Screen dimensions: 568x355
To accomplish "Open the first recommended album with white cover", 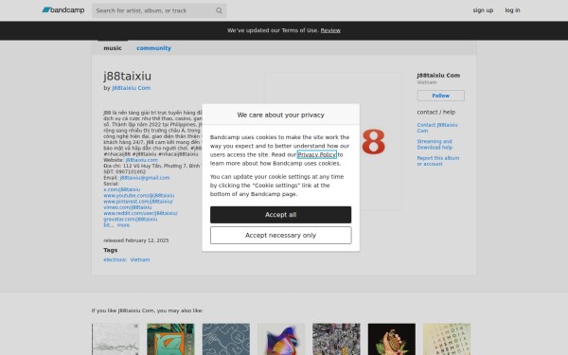I will (115, 339).
